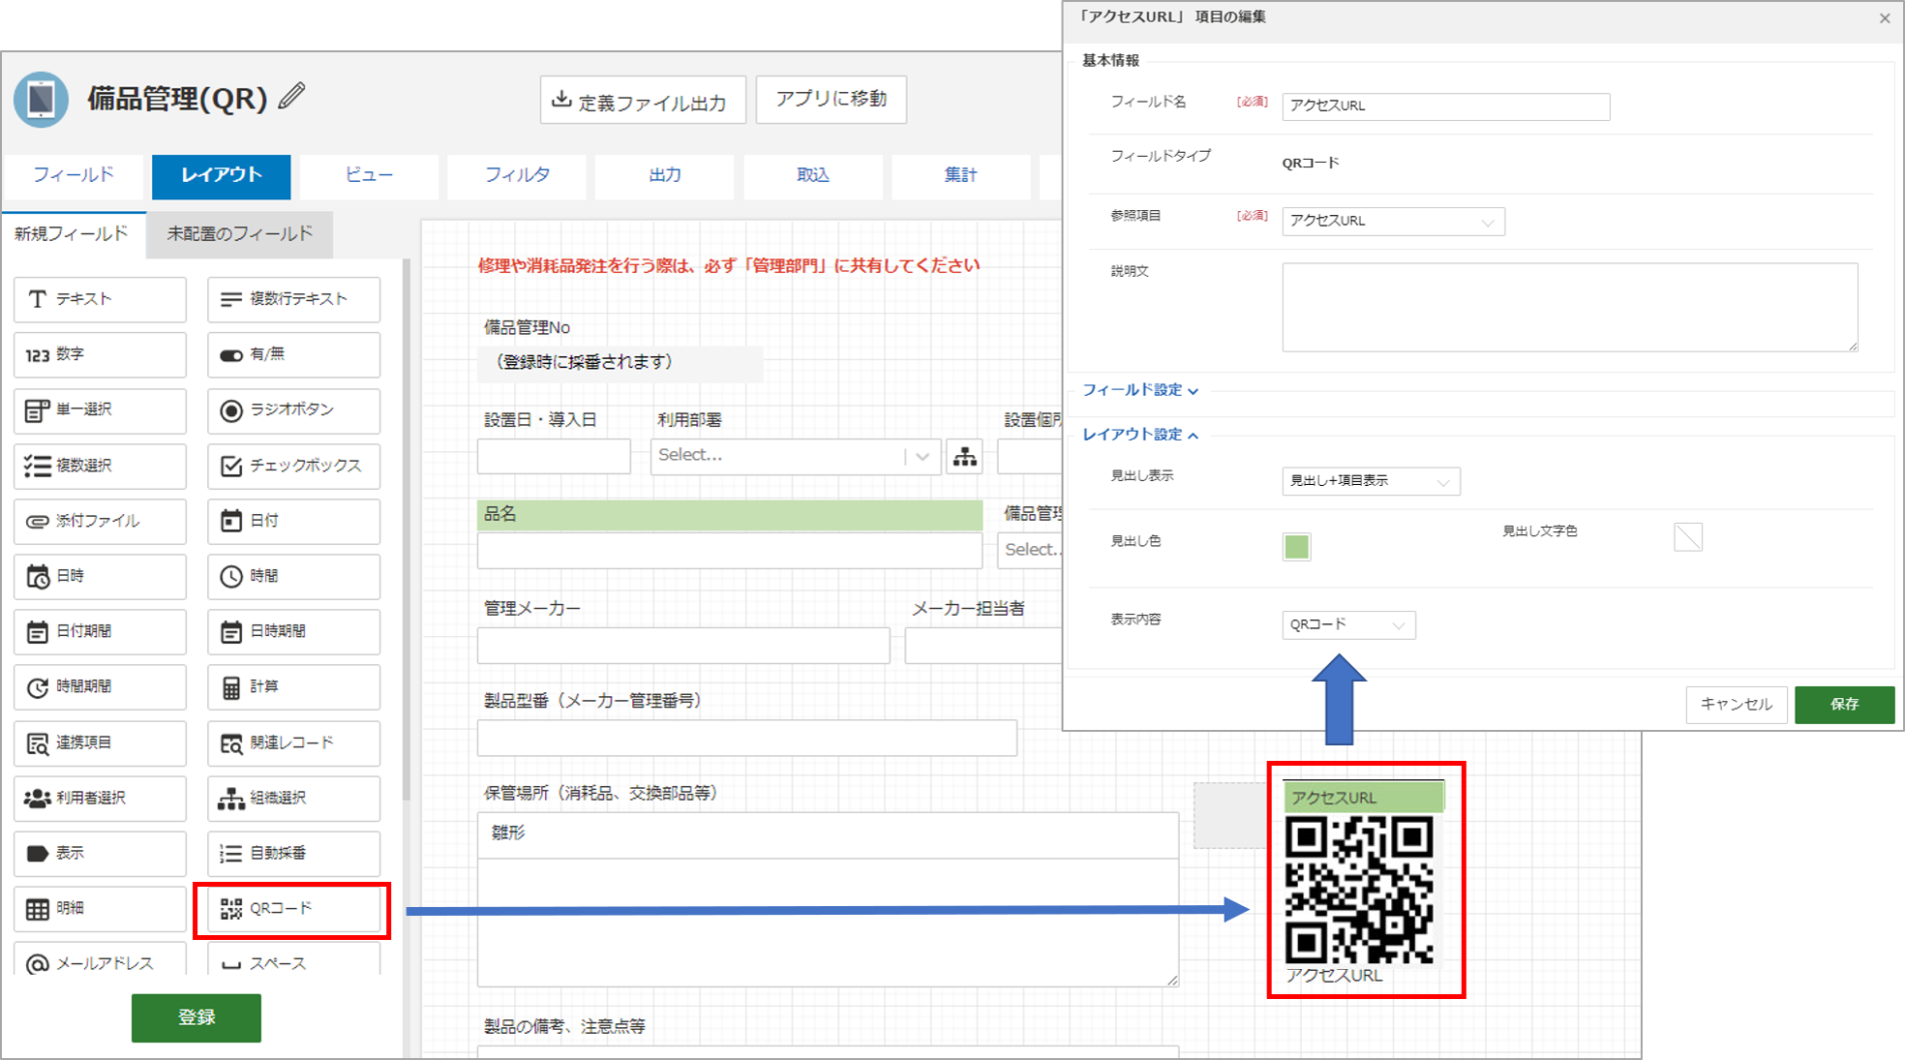Add a 明細 table field
Screen dimensions: 1905x1060
pyautogui.click(x=100, y=908)
